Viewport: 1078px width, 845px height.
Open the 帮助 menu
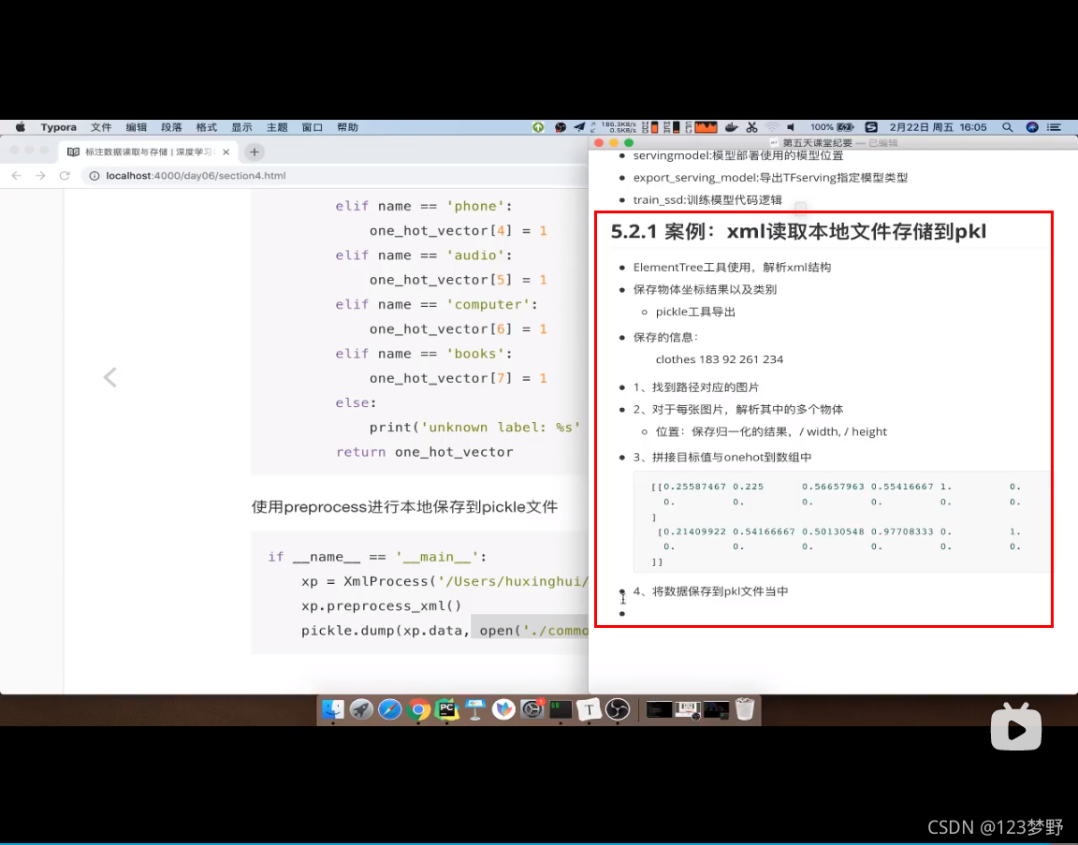[347, 127]
